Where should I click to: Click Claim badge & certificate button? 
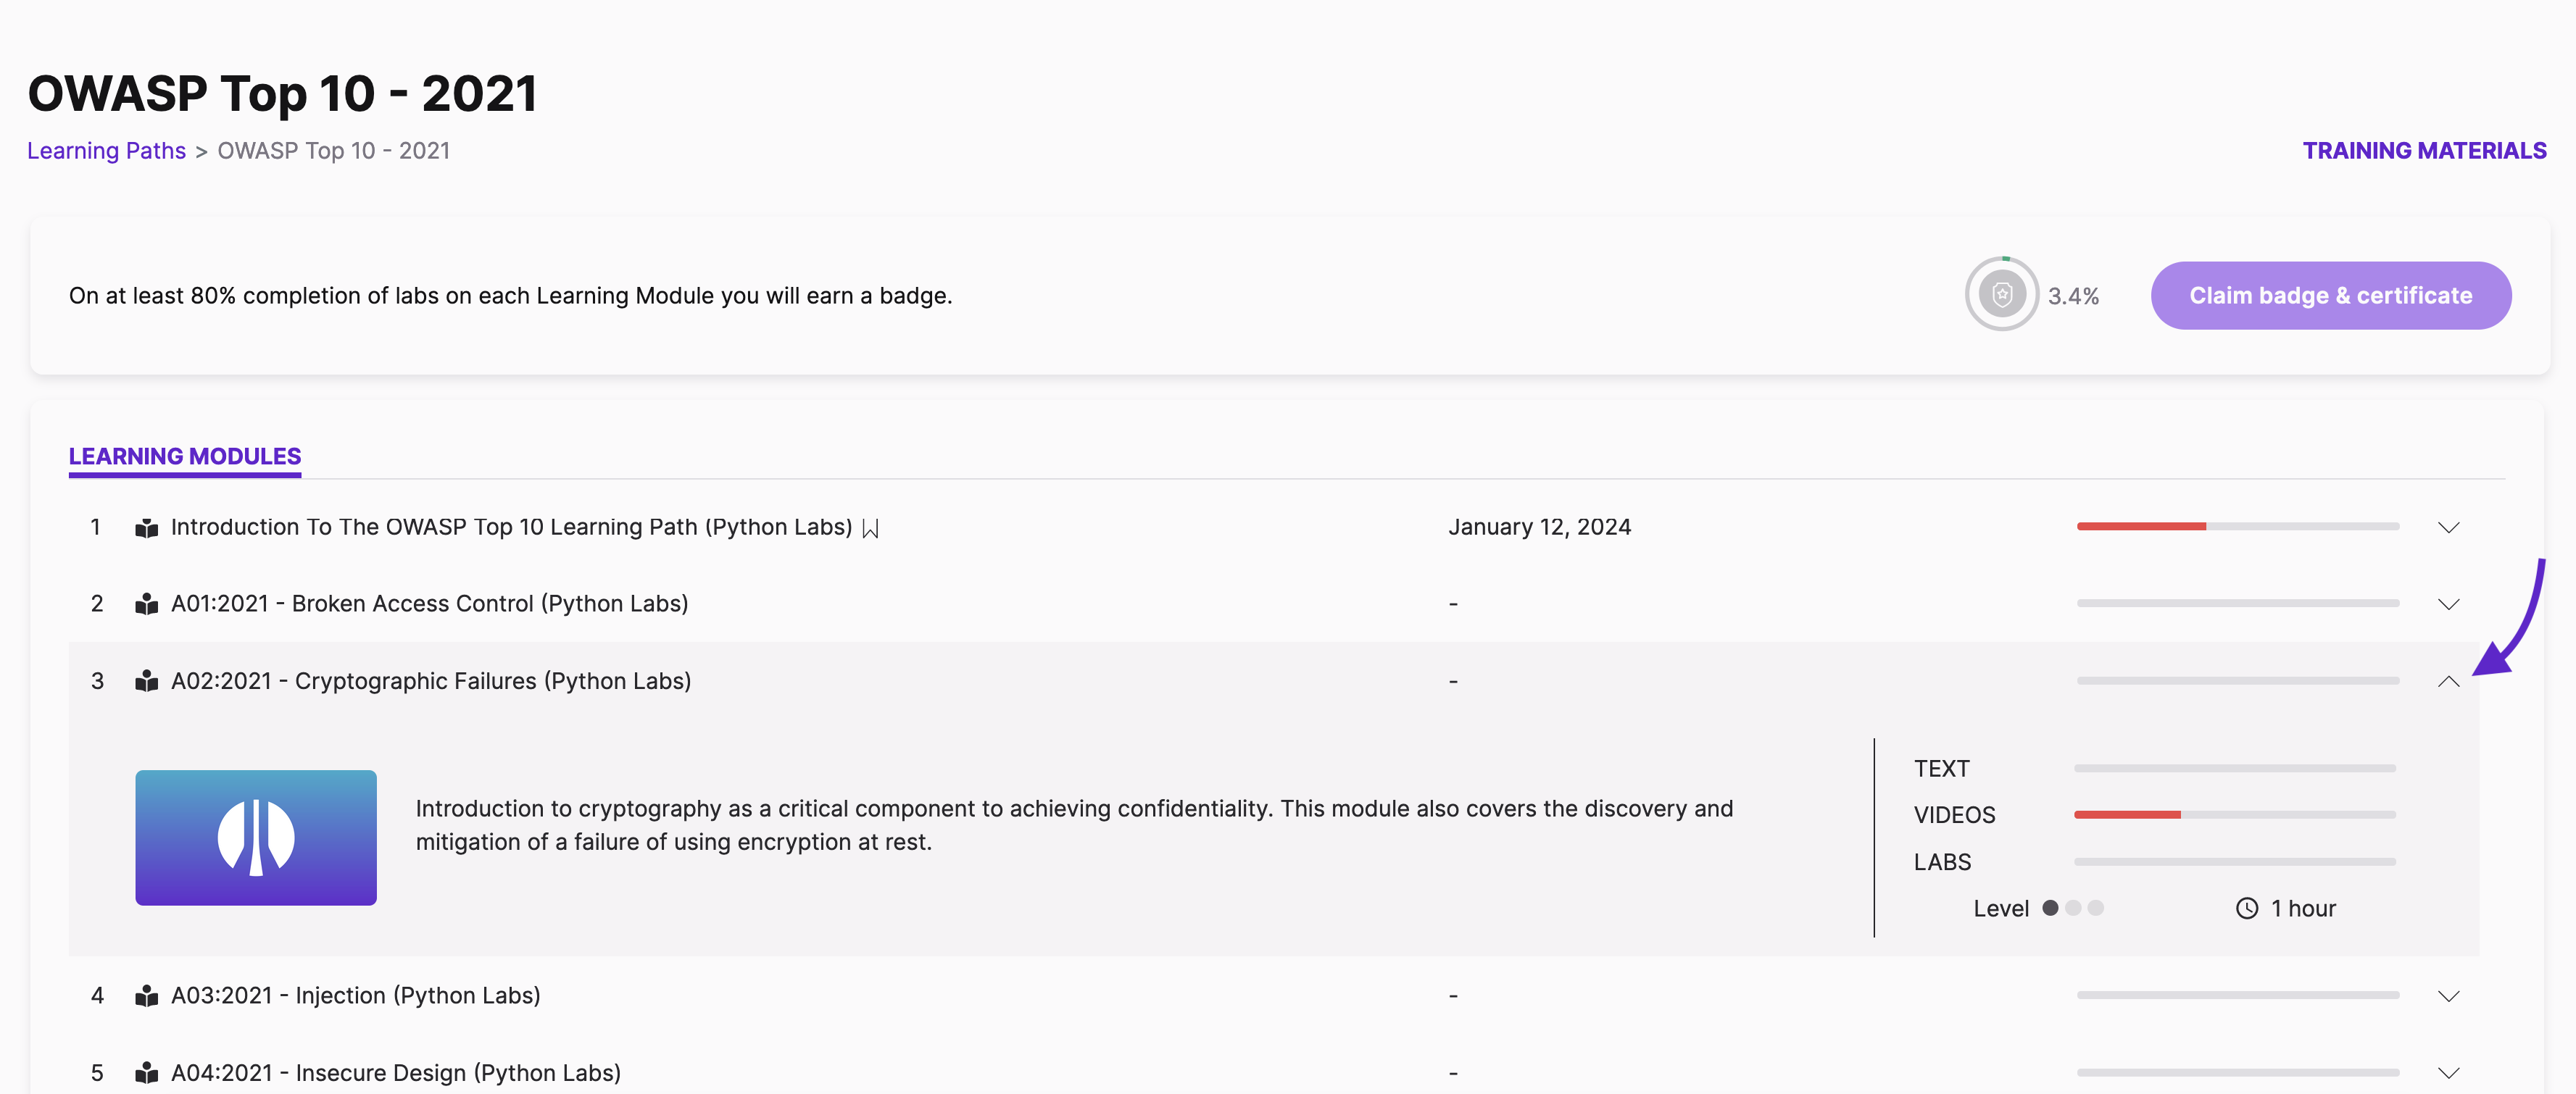coord(2330,295)
